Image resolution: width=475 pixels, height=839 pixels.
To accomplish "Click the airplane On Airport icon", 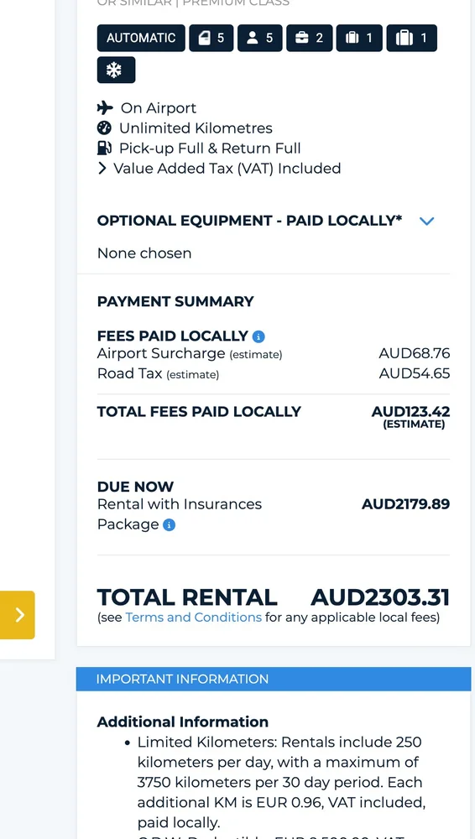I will pos(105,108).
